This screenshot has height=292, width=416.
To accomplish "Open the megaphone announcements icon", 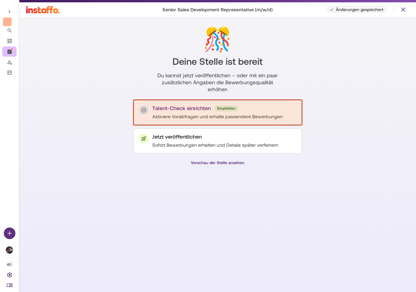I will pos(10,264).
